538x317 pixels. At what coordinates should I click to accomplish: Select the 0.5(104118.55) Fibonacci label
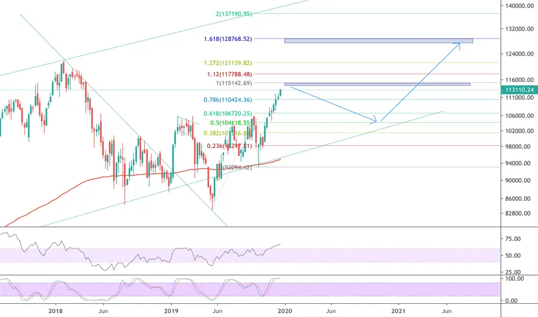click(230, 123)
